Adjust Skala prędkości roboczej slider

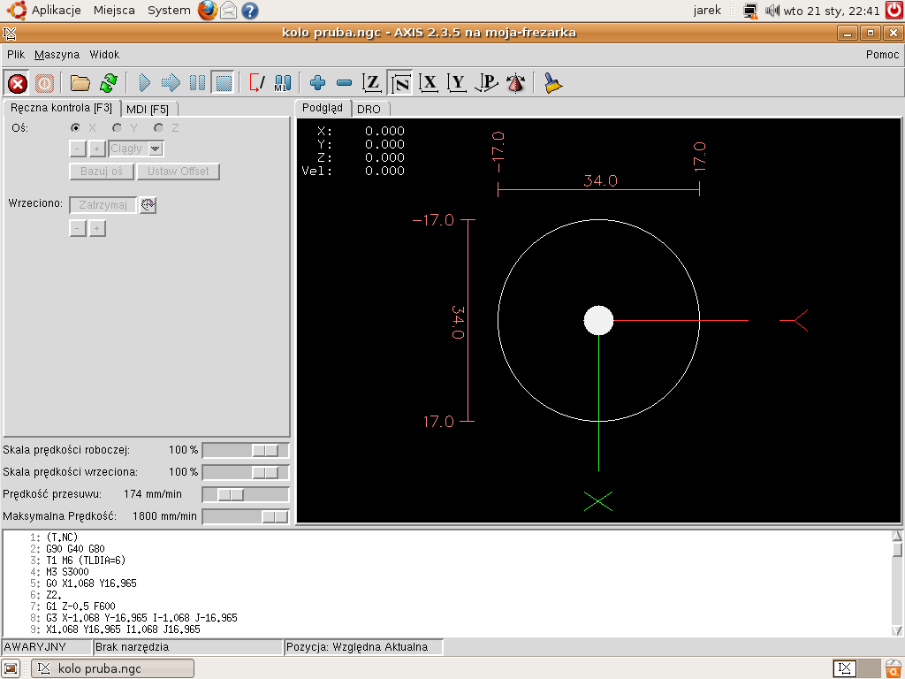pyautogui.click(x=246, y=450)
